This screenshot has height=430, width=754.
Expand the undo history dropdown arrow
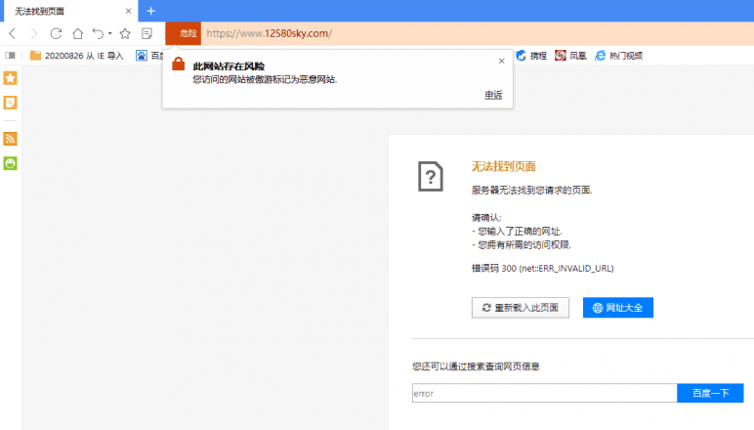tap(110, 33)
